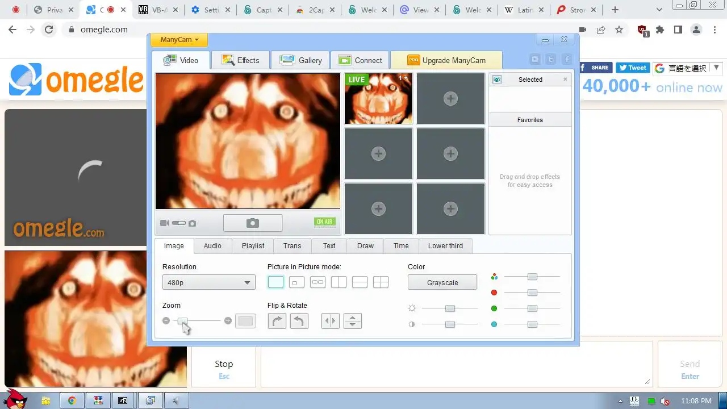Open the Lower third tab
The height and width of the screenshot is (409, 727).
coord(445,246)
